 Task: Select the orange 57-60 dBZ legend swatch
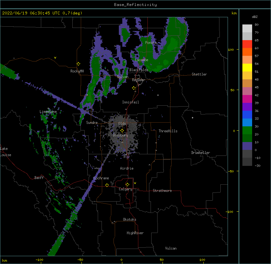click(x=247, y=52)
